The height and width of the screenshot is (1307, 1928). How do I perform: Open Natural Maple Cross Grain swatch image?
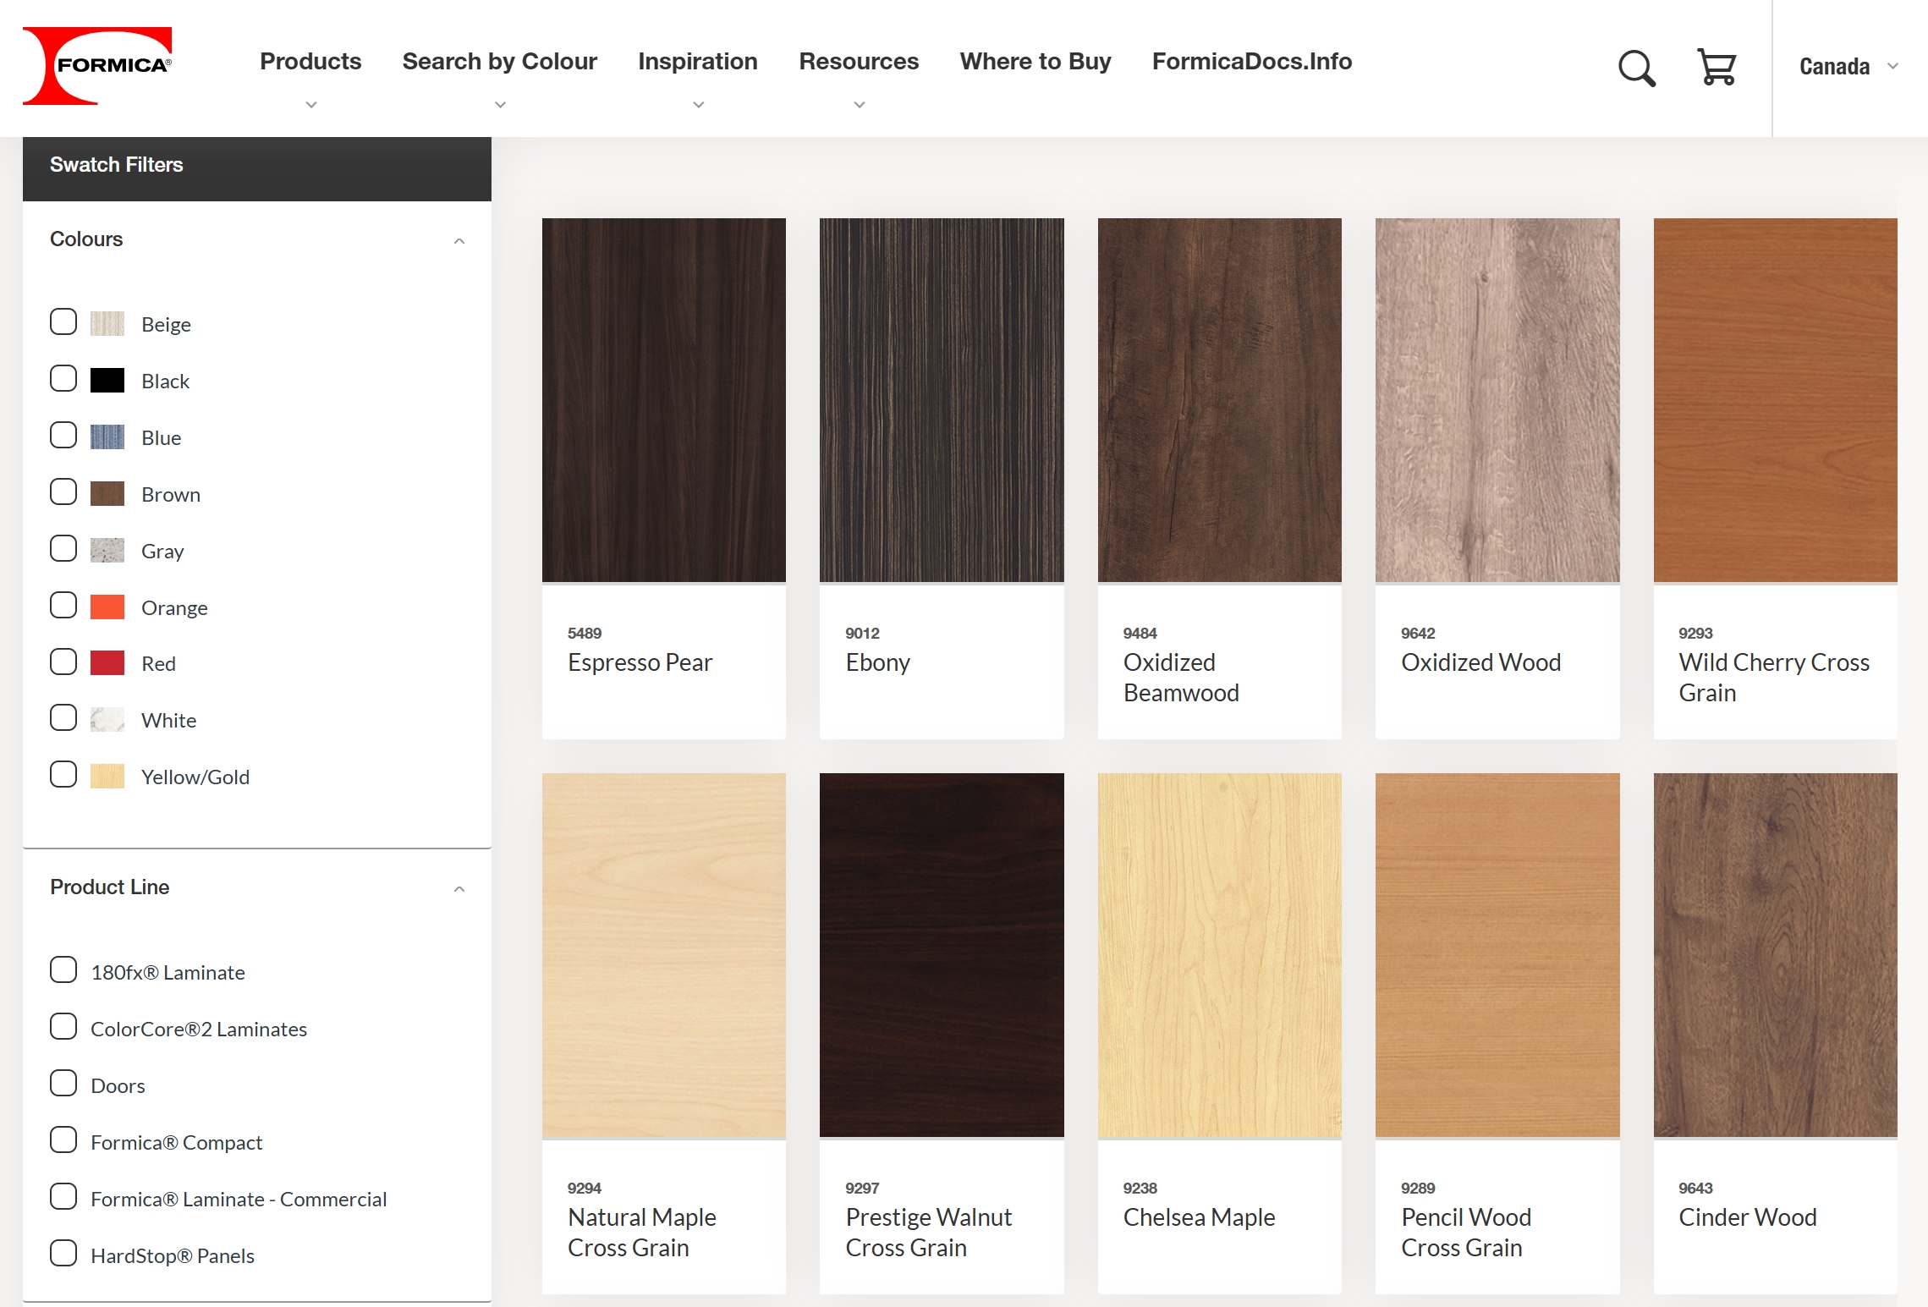coord(664,955)
